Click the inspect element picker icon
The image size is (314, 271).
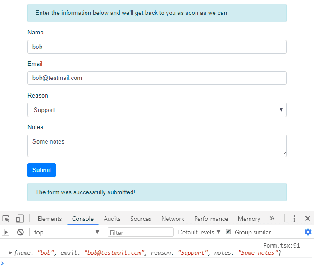pos(6,219)
